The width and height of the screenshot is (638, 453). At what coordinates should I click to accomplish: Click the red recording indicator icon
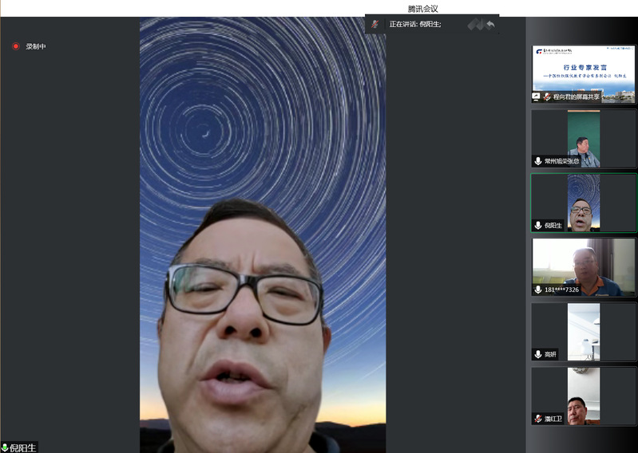(x=15, y=46)
